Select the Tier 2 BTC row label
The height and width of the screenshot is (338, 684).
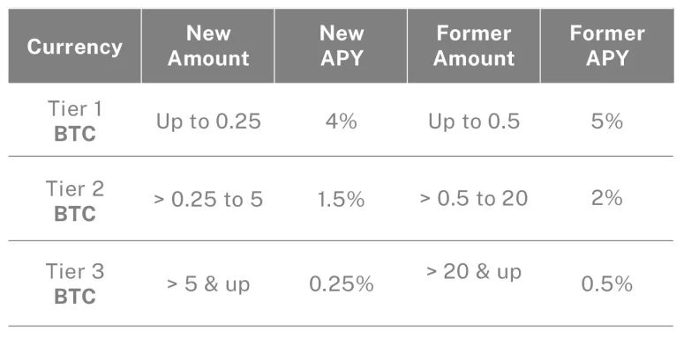coord(75,201)
